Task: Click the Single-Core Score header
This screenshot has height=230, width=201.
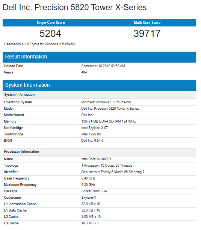Action: click(x=51, y=23)
